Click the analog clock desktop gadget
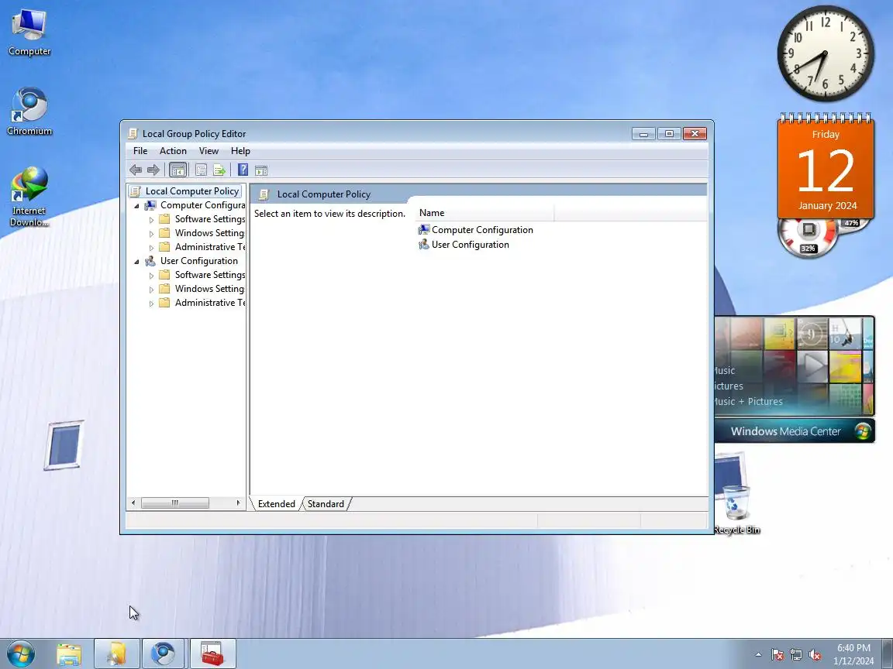Viewport: 893px width, 669px height. click(826, 53)
